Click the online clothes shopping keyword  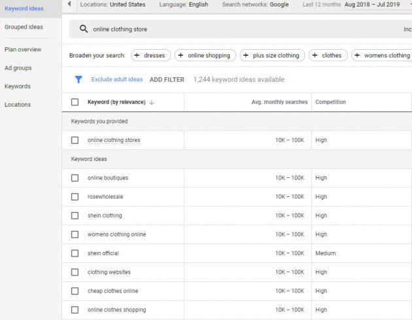tap(116, 310)
